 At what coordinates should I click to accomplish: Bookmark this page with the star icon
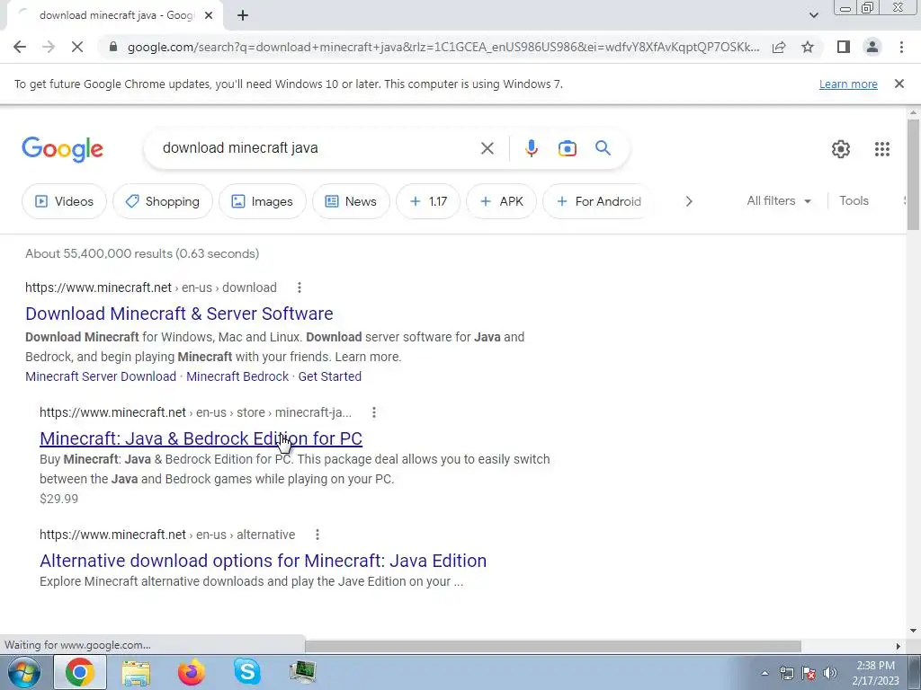(x=808, y=47)
